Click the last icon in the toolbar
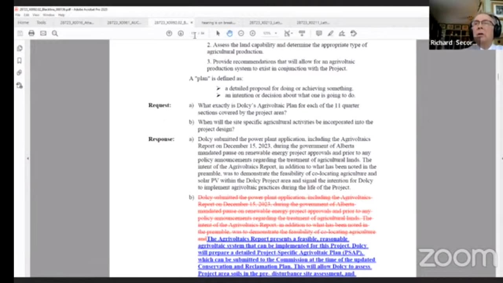The height and width of the screenshot is (283, 503). 354,33
